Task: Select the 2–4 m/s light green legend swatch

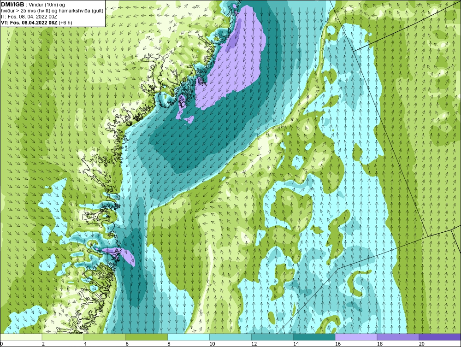Action: click(63, 337)
